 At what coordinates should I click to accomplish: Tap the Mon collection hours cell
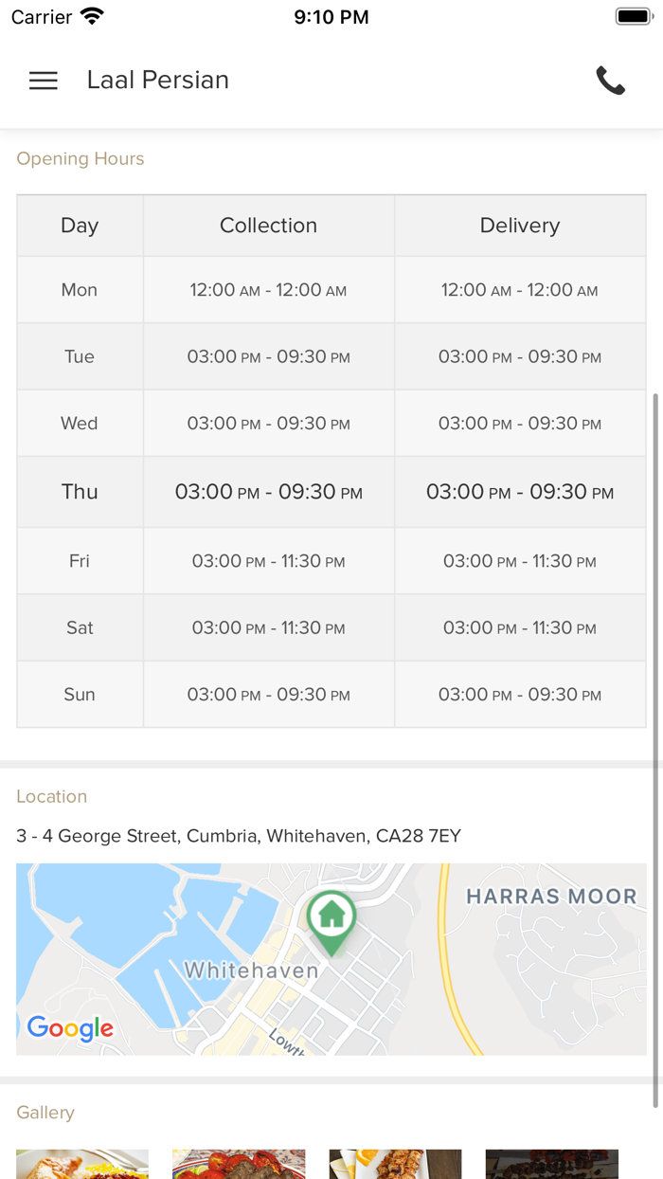tap(268, 290)
